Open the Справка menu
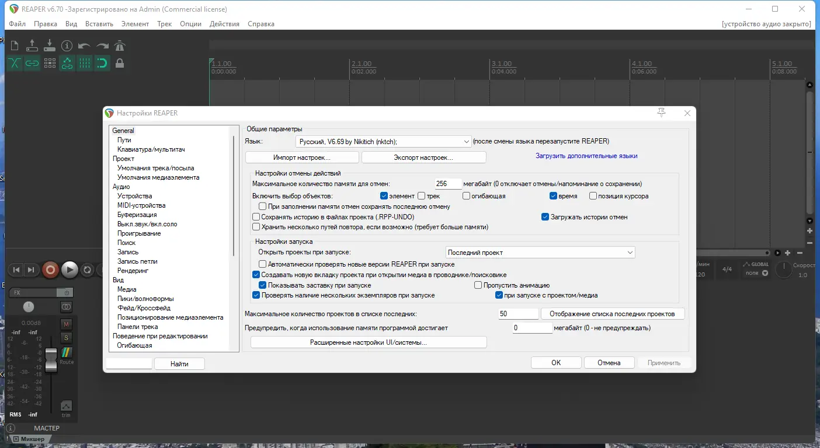The width and height of the screenshot is (820, 448). [261, 24]
